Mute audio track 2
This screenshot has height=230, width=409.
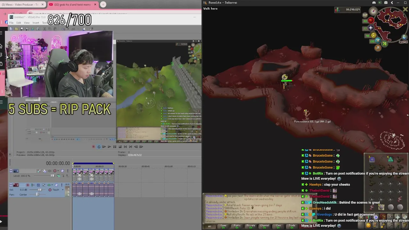point(57,185)
